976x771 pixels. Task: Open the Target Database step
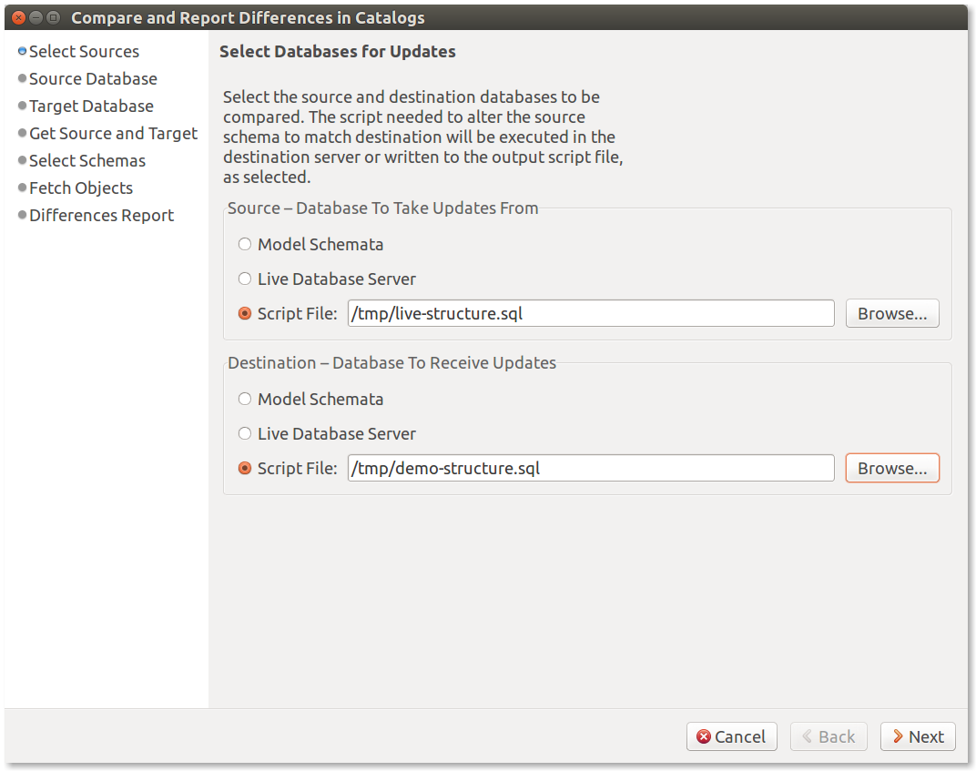91,107
